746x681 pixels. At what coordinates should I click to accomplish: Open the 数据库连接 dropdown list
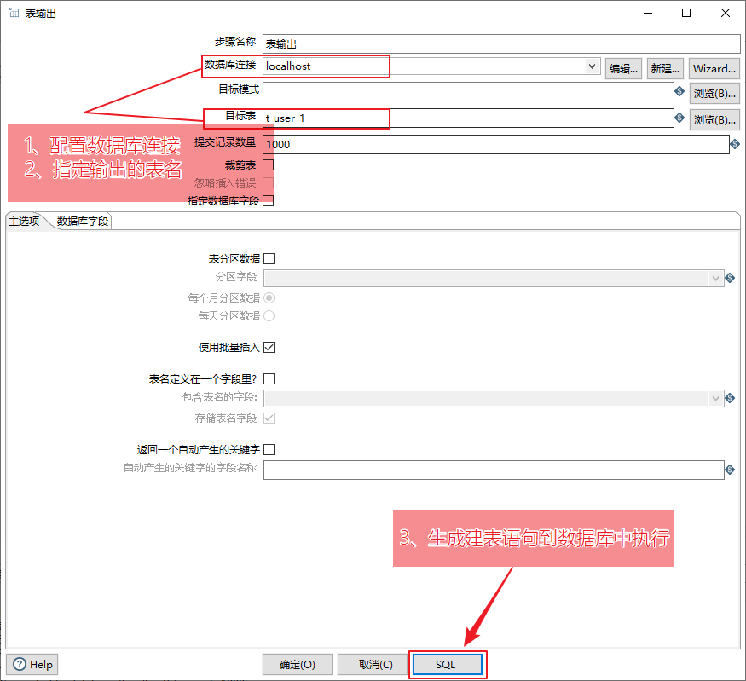coord(592,66)
